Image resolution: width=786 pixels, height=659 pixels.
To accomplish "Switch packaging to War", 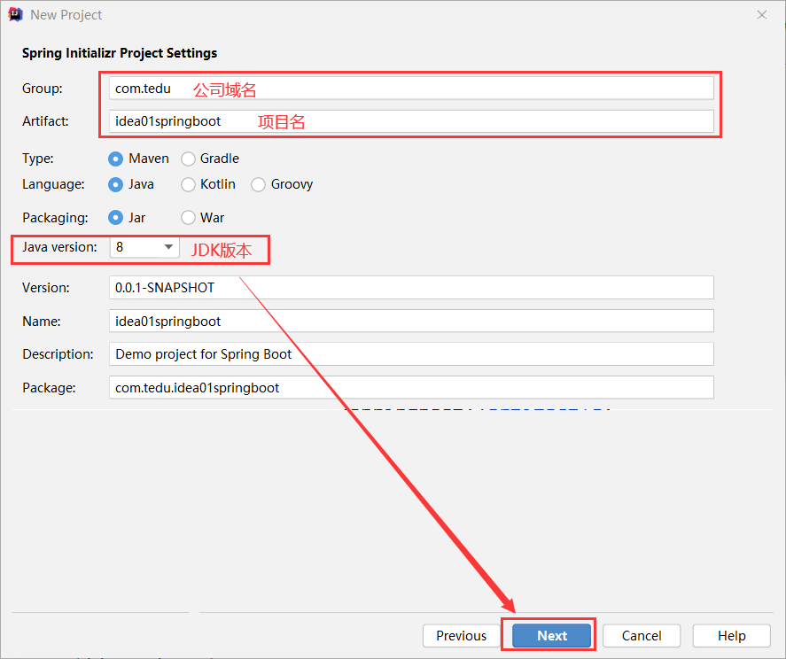I will (x=188, y=218).
